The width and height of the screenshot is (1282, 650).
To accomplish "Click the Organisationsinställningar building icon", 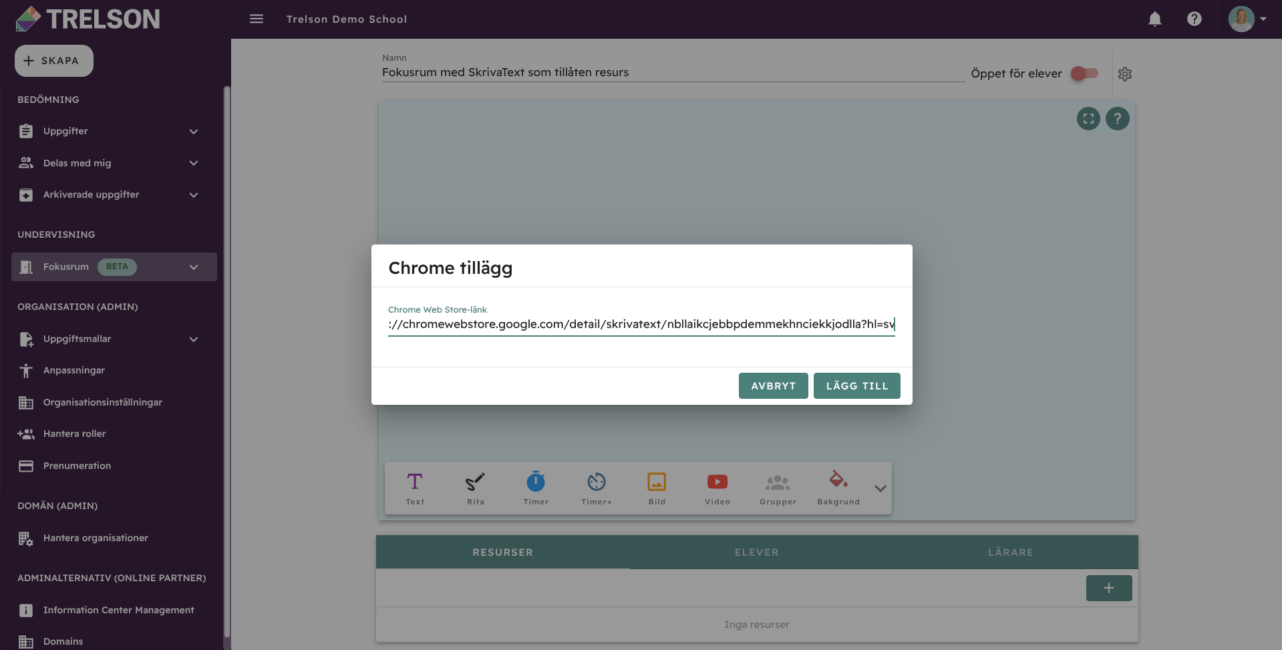I will (26, 403).
